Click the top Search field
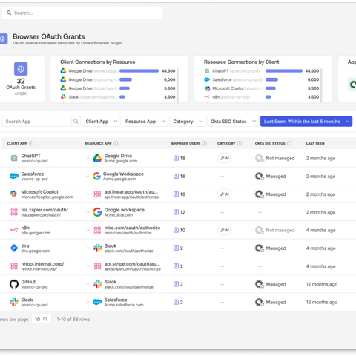Screen dimensions: 356x356 82,13
